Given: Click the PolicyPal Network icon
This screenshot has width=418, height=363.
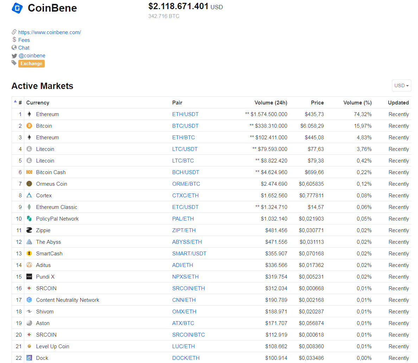Looking at the screenshot, I should (x=29, y=218).
